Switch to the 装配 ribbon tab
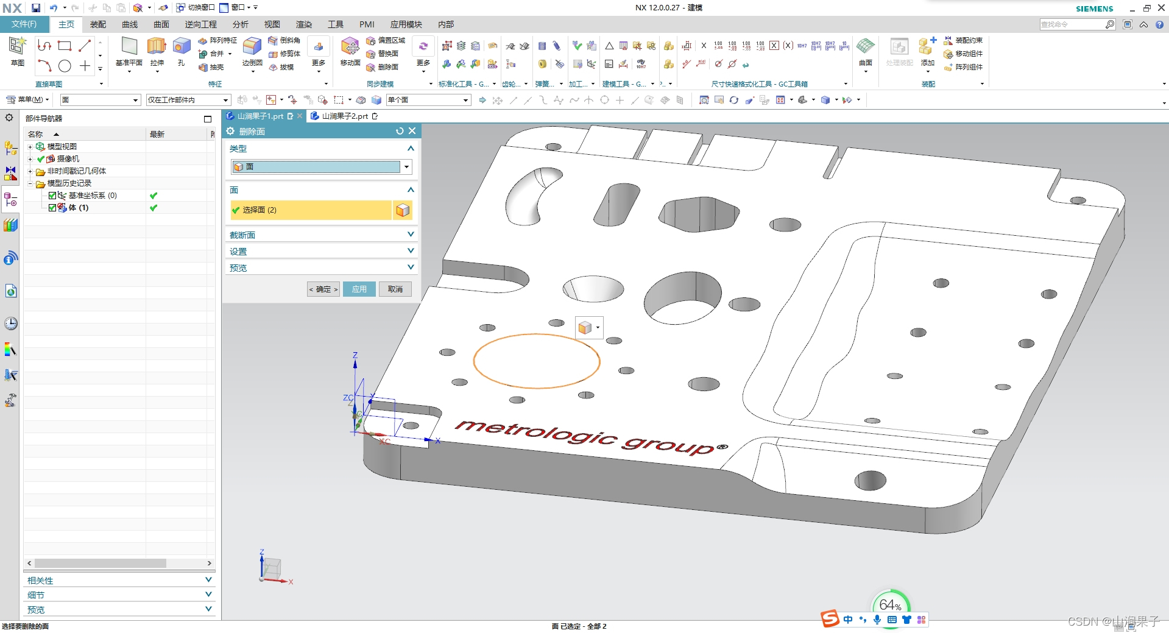Image resolution: width=1169 pixels, height=633 pixels. [98, 24]
